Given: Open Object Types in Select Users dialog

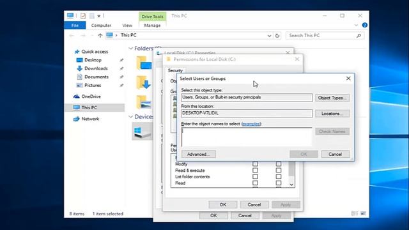Looking at the screenshot, I should click(x=332, y=98).
